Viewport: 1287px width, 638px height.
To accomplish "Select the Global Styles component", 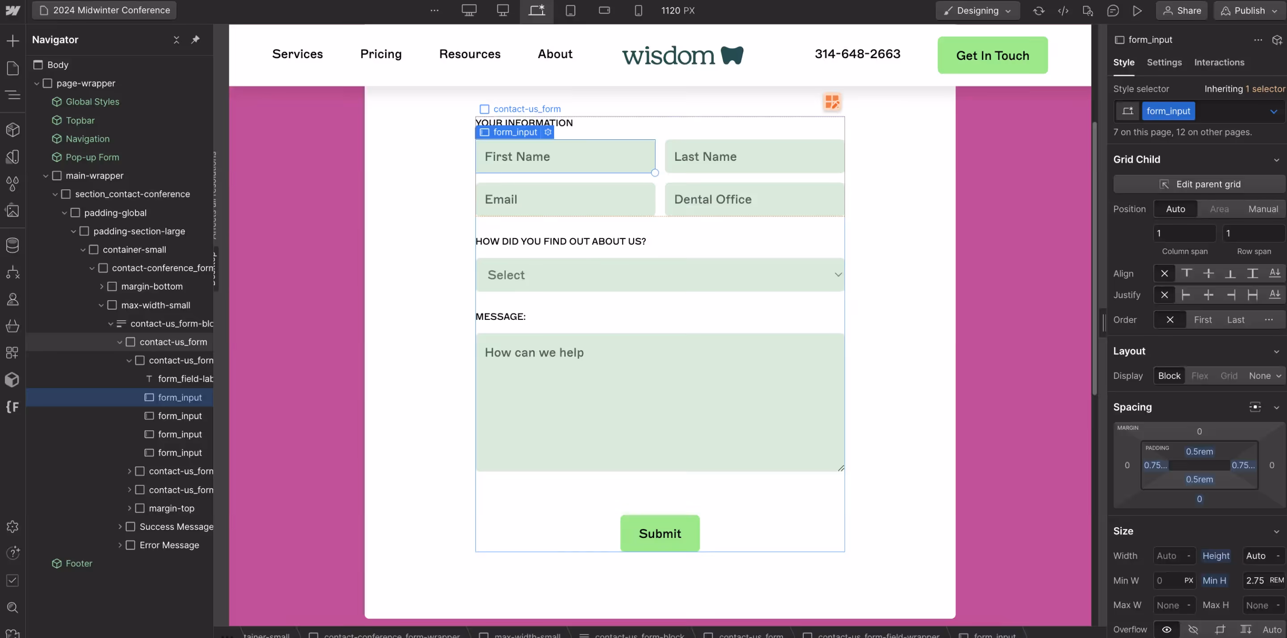I will pyautogui.click(x=93, y=102).
